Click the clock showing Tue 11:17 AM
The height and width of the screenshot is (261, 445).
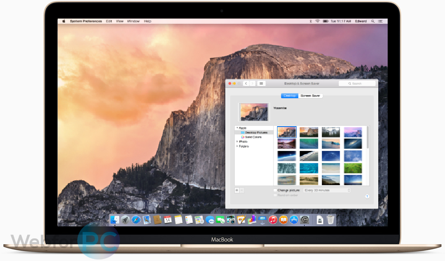pos(341,21)
